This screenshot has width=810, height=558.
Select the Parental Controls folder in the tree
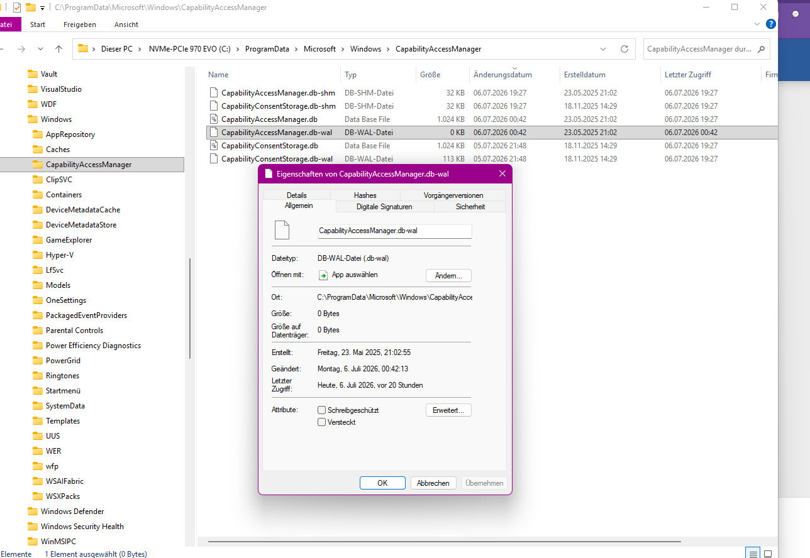pos(74,331)
